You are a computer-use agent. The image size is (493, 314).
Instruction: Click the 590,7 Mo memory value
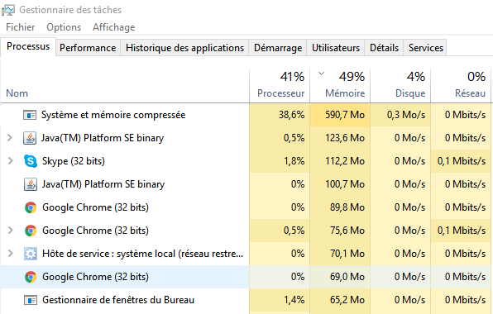[345, 115]
